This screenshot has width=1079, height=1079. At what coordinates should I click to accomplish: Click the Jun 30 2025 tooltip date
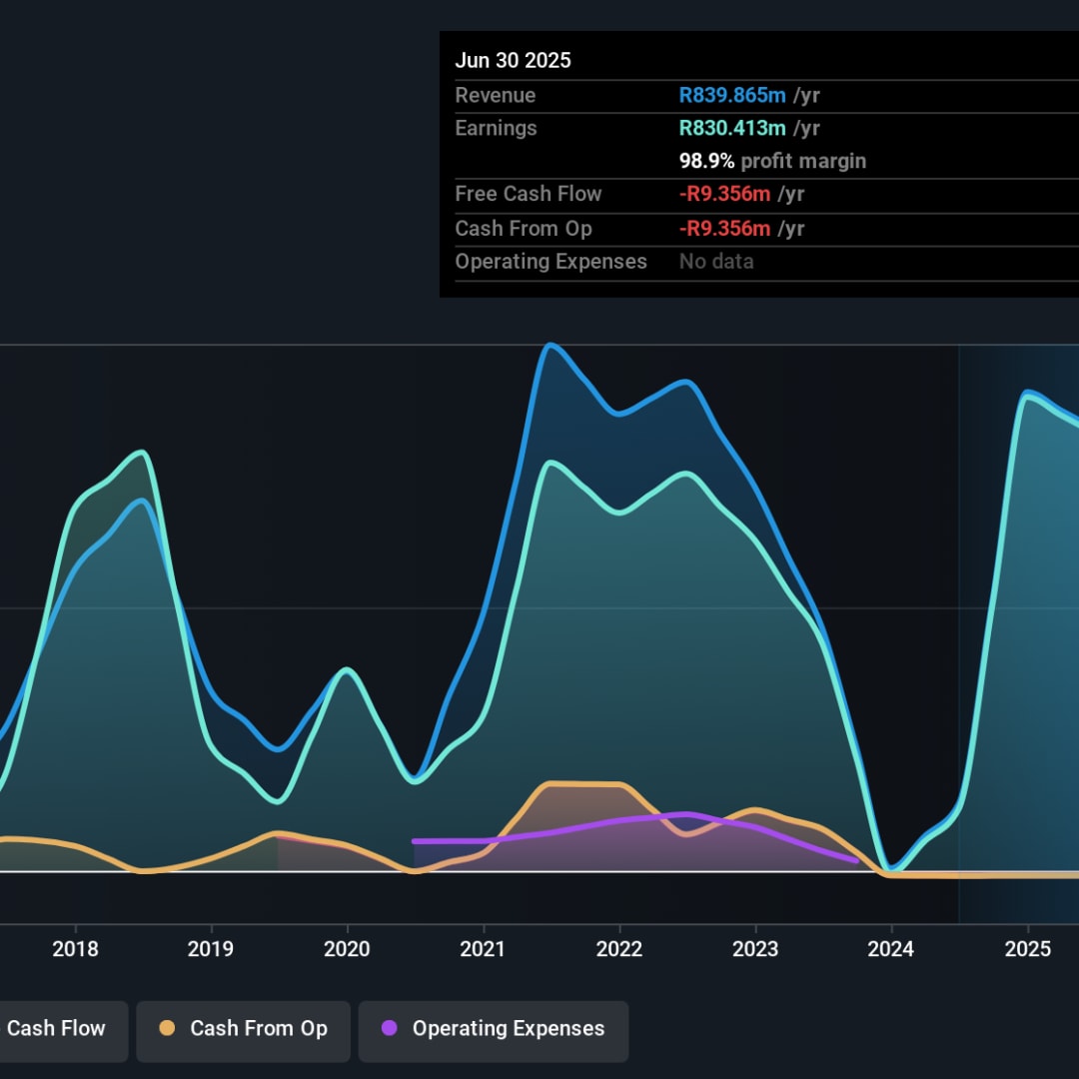(x=513, y=61)
